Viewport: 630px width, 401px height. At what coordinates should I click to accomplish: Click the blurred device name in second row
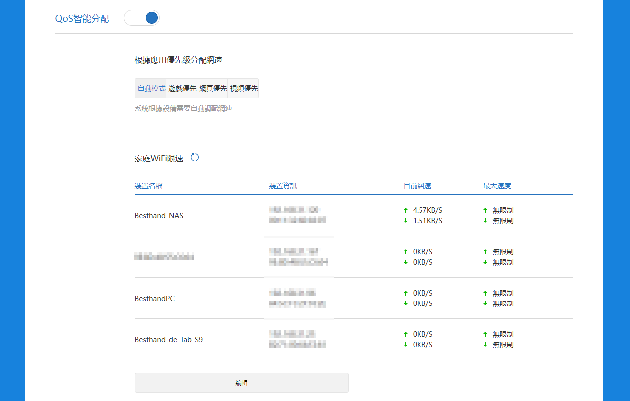pos(164,257)
